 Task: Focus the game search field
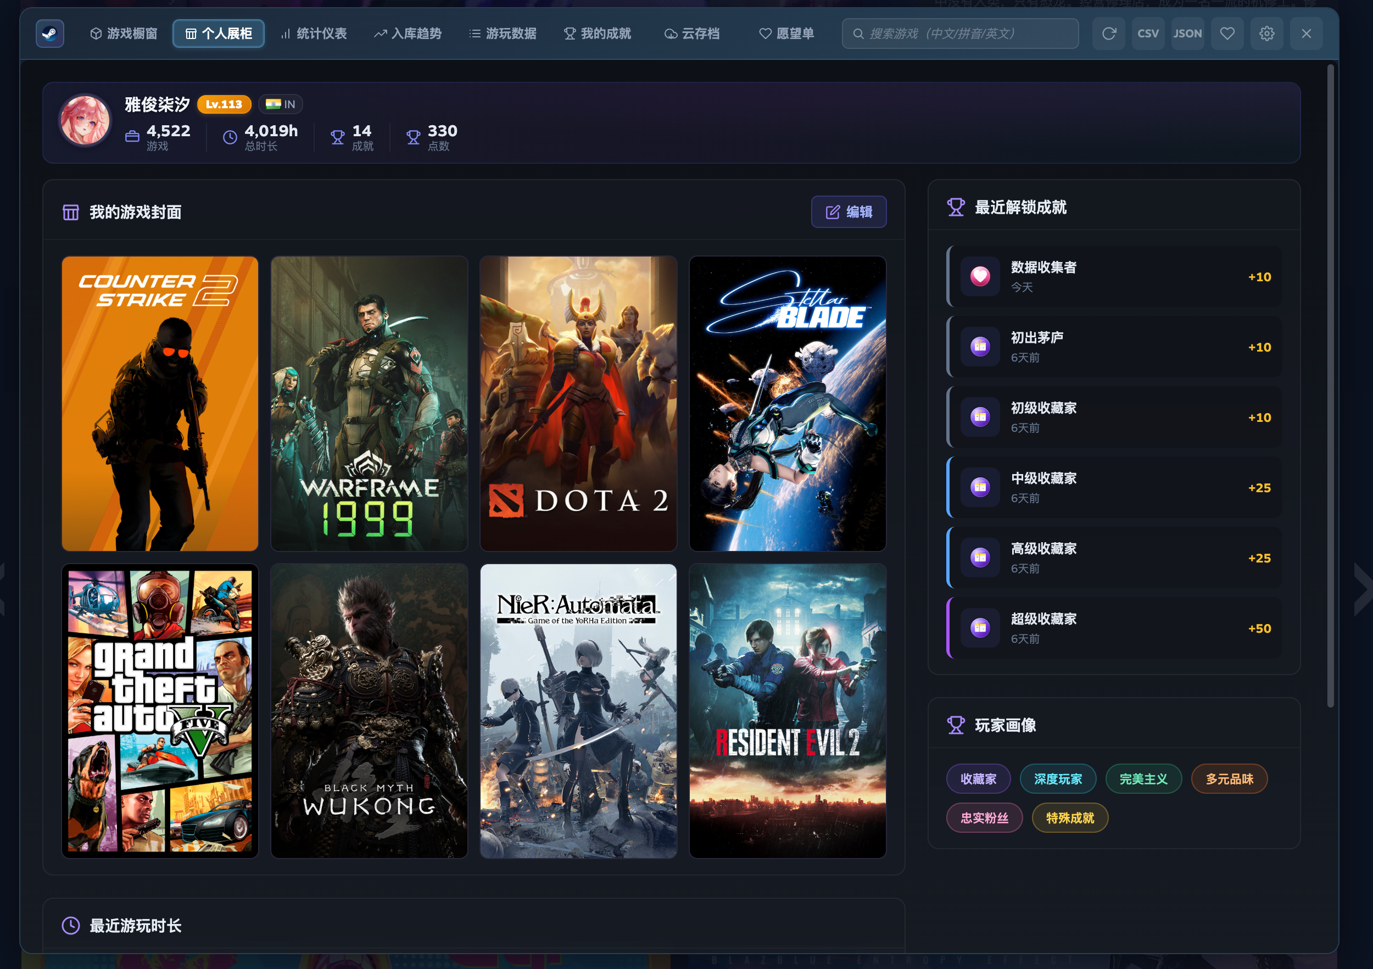click(961, 34)
